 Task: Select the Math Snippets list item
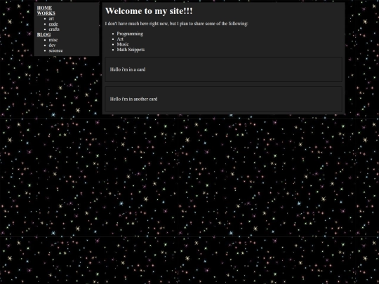pos(131,50)
